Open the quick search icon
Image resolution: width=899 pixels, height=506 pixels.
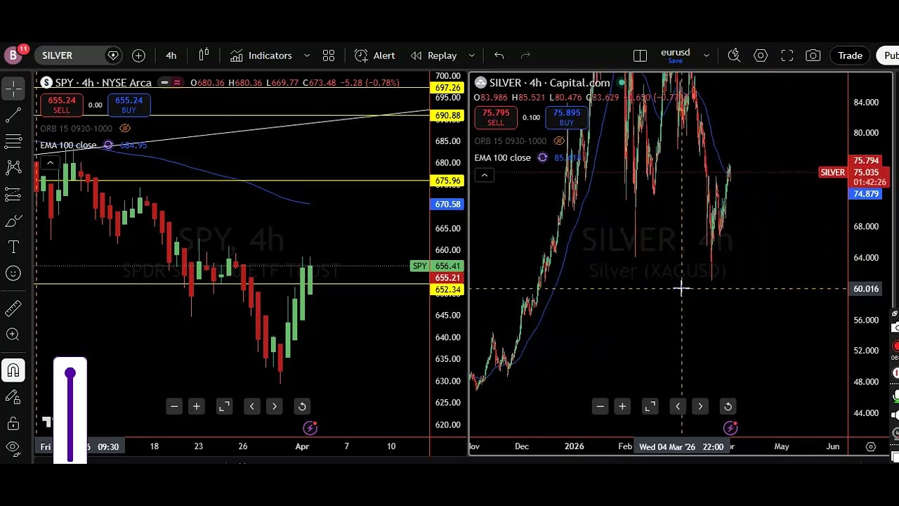pos(734,56)
